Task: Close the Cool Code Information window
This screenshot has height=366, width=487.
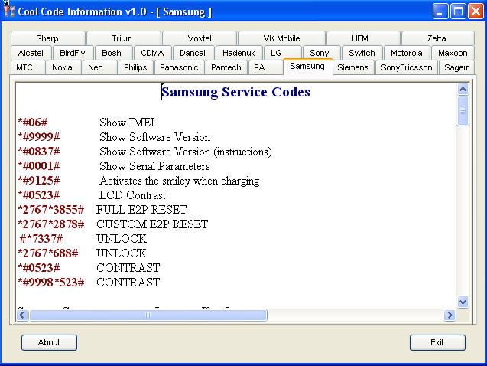Action: pyautogui.click(x=476, y=11)
